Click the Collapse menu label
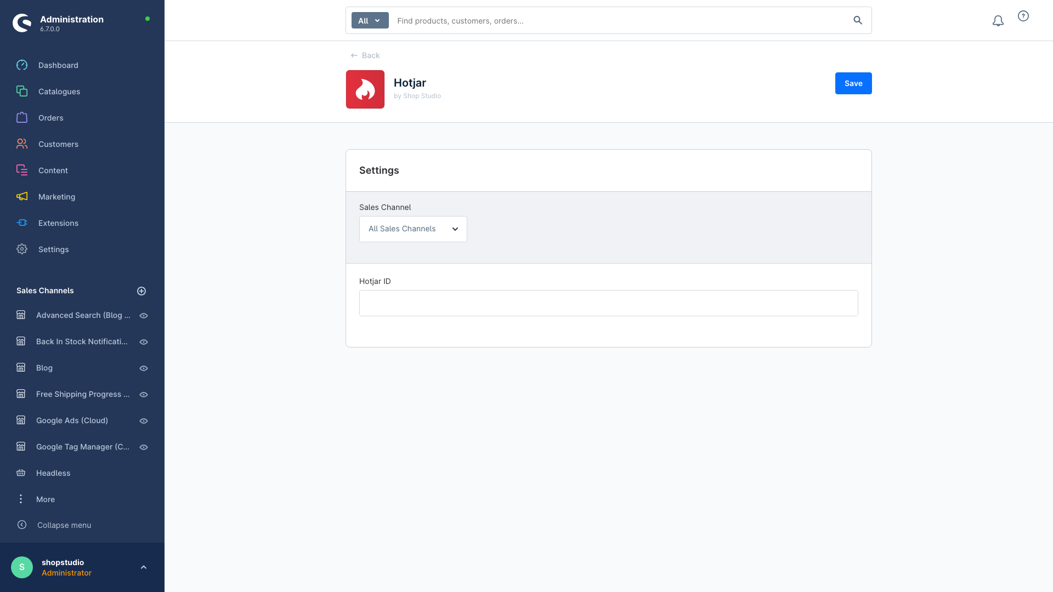This screenshot has width=1053, height=592. [64, 525]
